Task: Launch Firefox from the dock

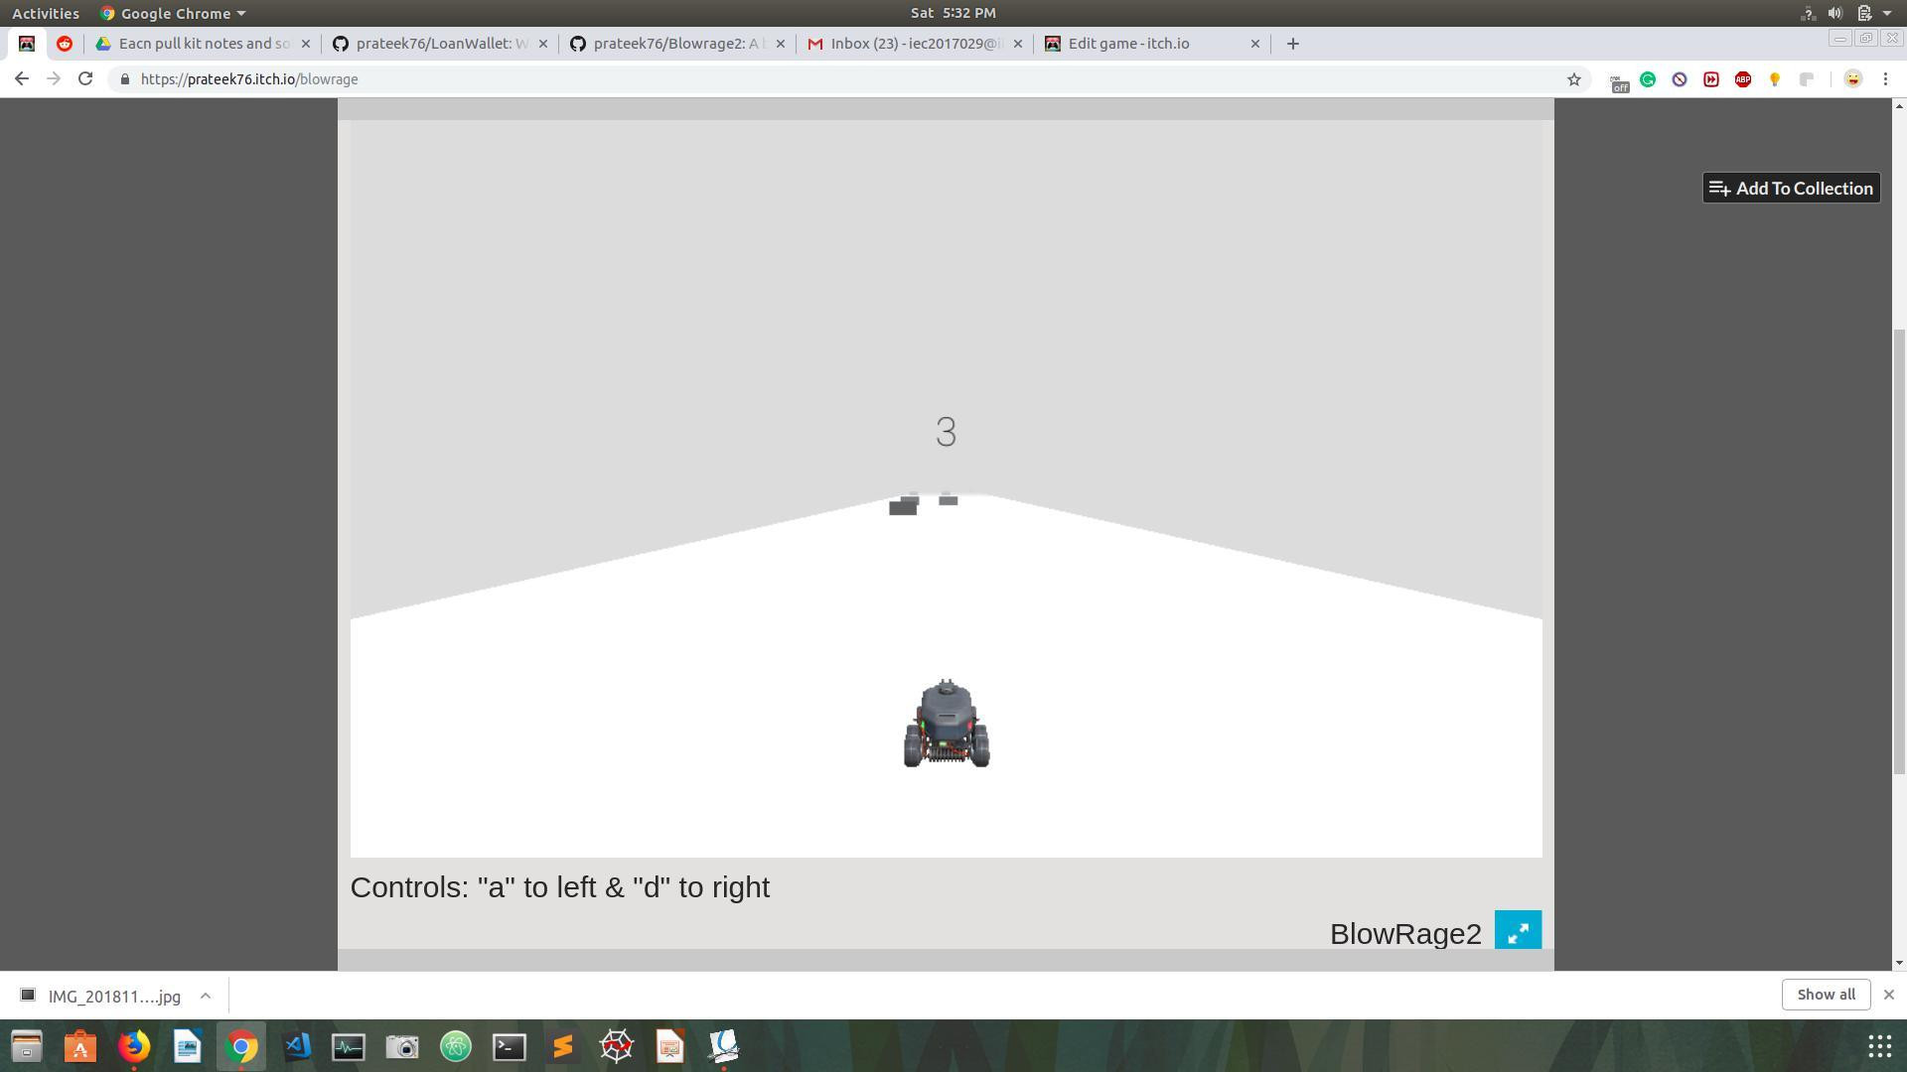Action: coord(134,1046)
